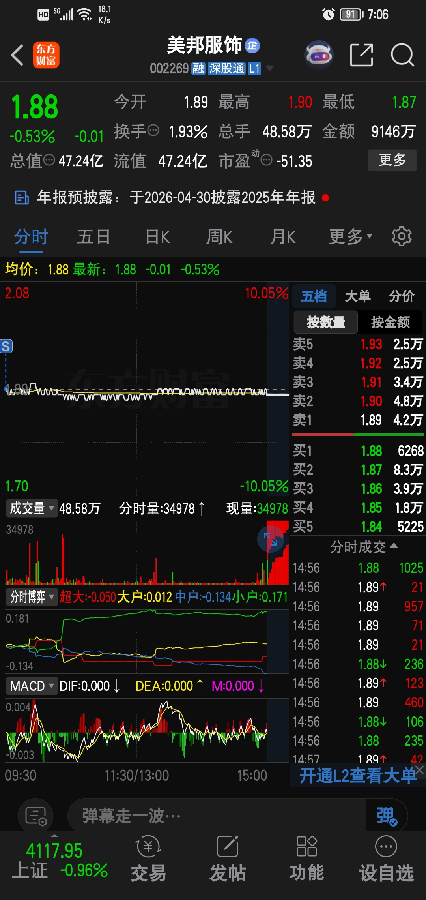
Task: Toggle 按金额 display mode
Action: [x=390, y=322]
